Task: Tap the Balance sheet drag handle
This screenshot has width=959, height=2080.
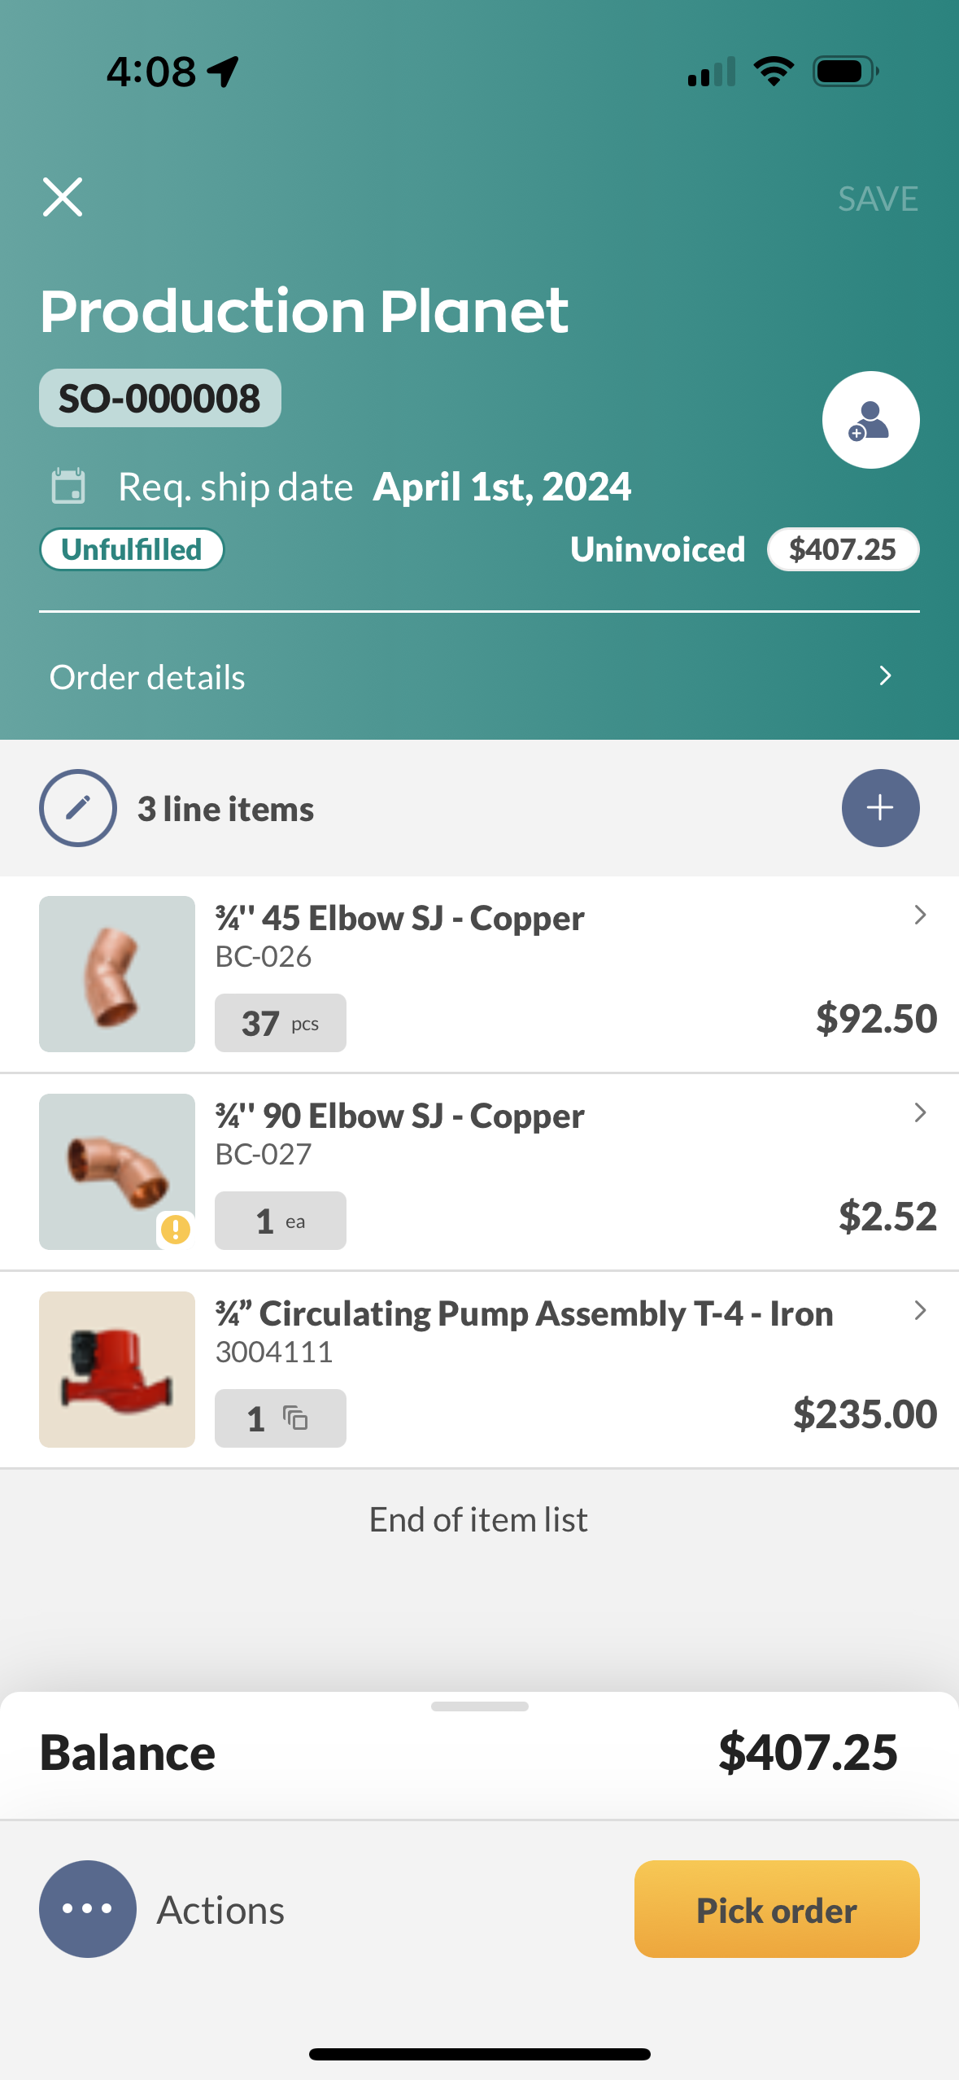Action: tap(480, 1706)
